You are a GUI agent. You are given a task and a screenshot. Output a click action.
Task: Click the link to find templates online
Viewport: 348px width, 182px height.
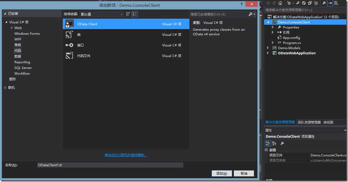(125, 155)
